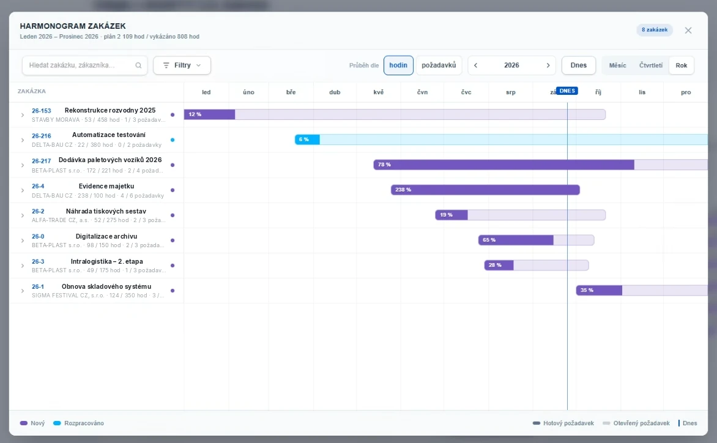Expand row 26-153 Rekonstrukce rozvodny
The width and height of the screenshot is (717, 443).
pos(23,115)
